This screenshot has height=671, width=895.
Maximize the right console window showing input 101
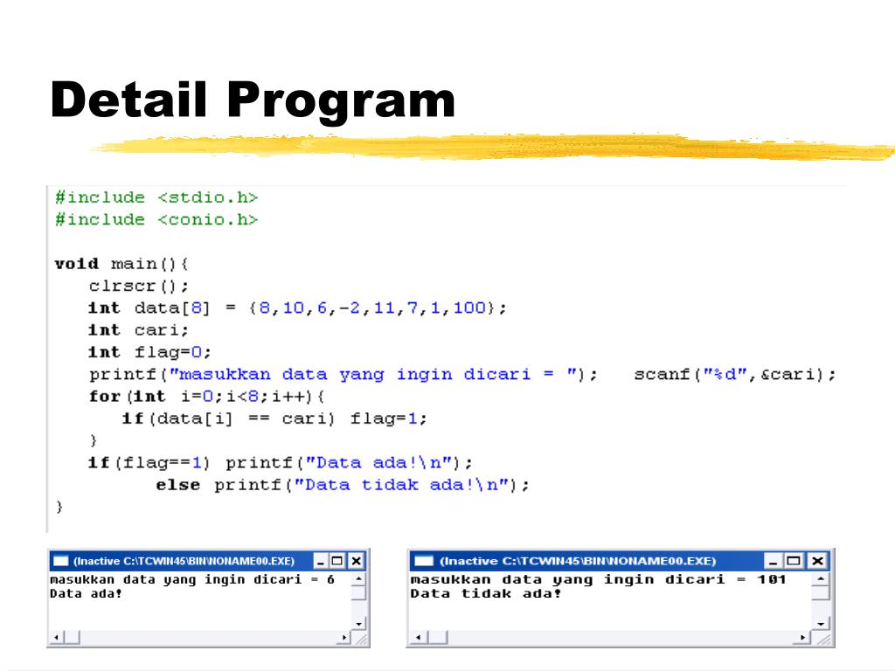[794, 561]
